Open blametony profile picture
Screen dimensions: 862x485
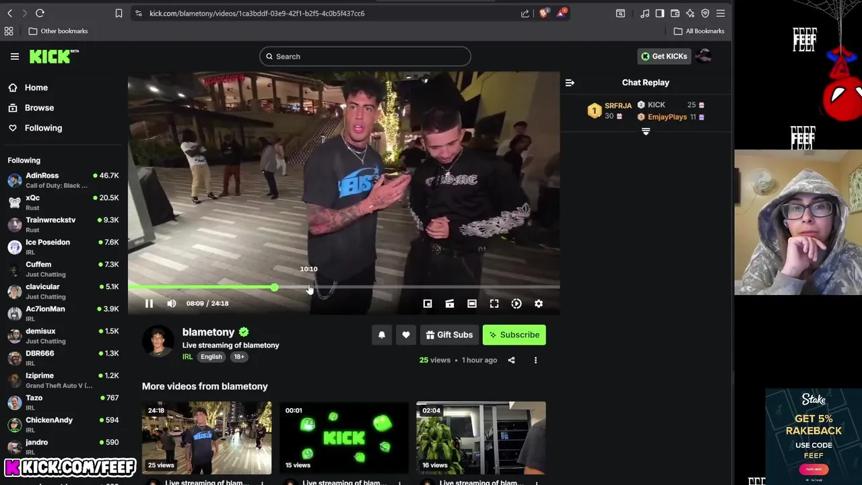(x=158, y=342)
